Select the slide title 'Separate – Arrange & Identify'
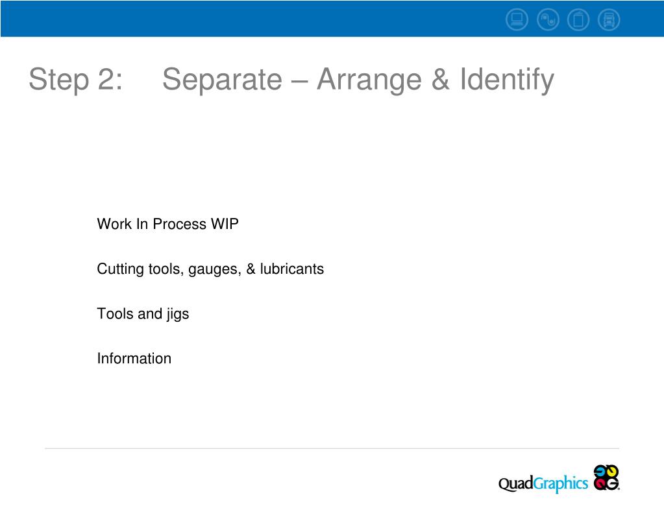The image size is (664, 506). point(358,80)
